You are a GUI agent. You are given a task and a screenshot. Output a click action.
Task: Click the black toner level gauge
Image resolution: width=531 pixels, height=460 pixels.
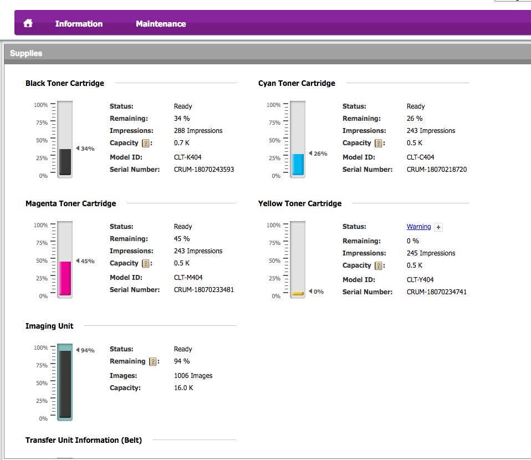tap(65, 140)
